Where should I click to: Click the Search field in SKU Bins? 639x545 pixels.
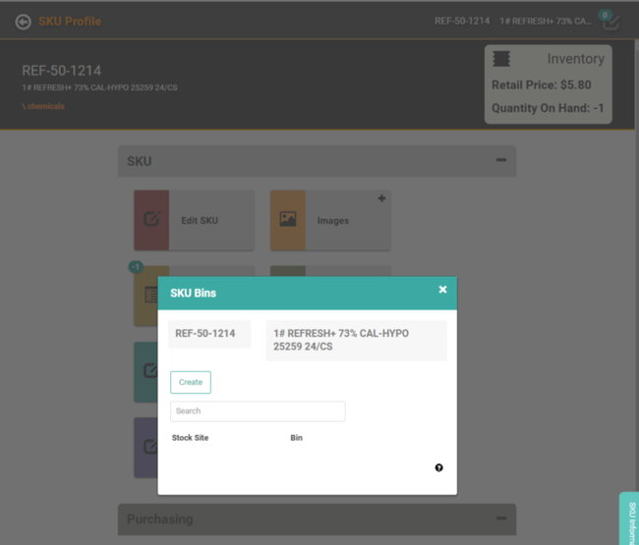click(x=258, y=411)
